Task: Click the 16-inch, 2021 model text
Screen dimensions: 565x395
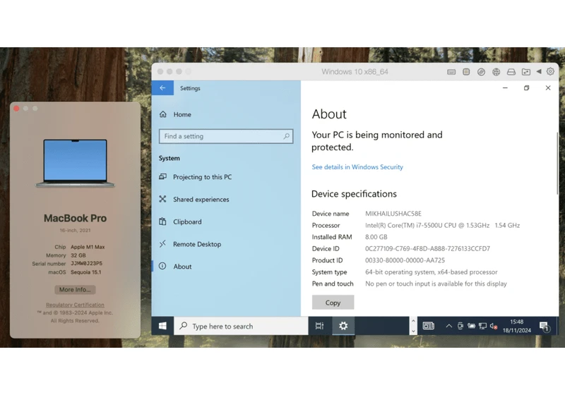Action: [x=75, y=231]
